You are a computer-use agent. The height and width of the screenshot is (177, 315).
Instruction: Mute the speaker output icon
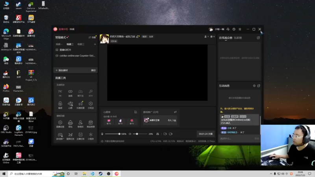tap(130, 134)
